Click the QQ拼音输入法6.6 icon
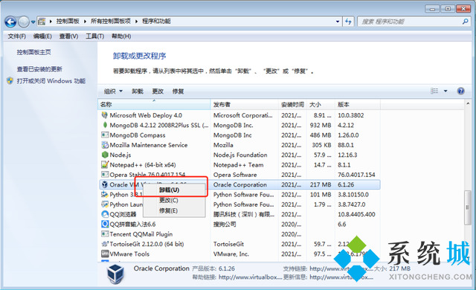 coord(105,224)
